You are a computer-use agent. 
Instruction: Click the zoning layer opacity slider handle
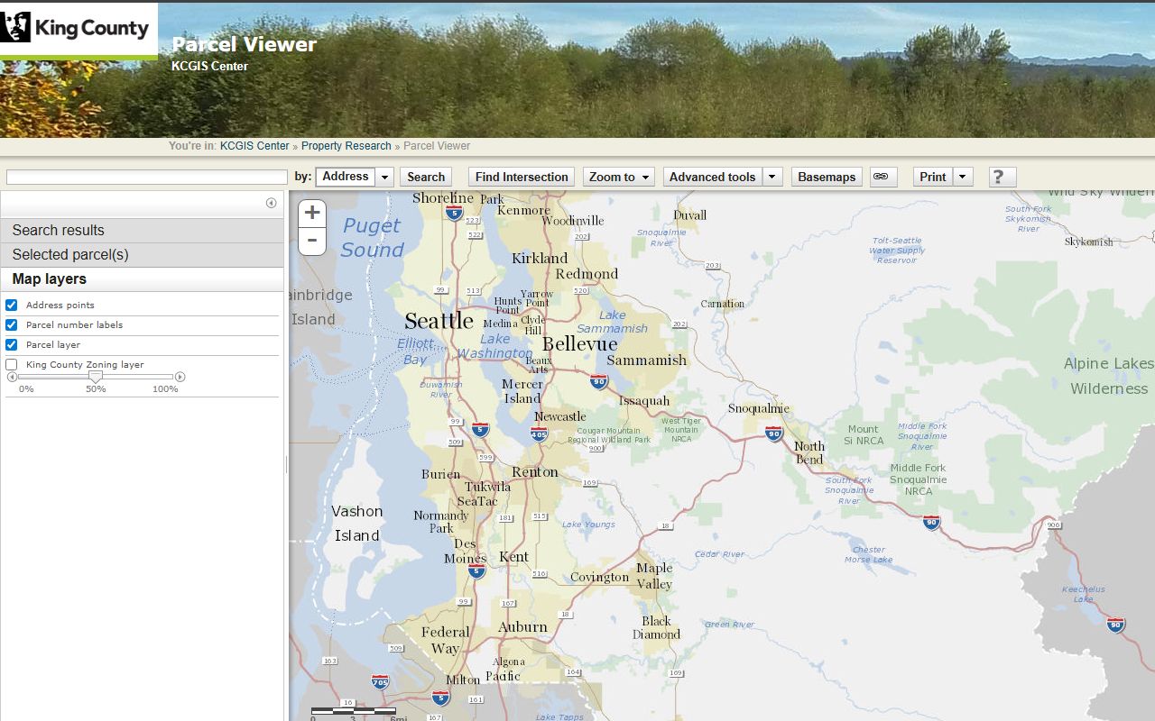pos(96,377)
